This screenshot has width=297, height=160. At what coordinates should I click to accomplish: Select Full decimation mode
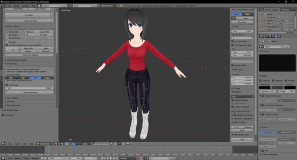pyautogui.click(x=35, y=78)
